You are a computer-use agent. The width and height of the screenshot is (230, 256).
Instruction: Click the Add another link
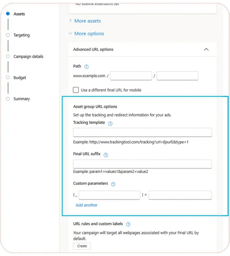coord(86,205)
